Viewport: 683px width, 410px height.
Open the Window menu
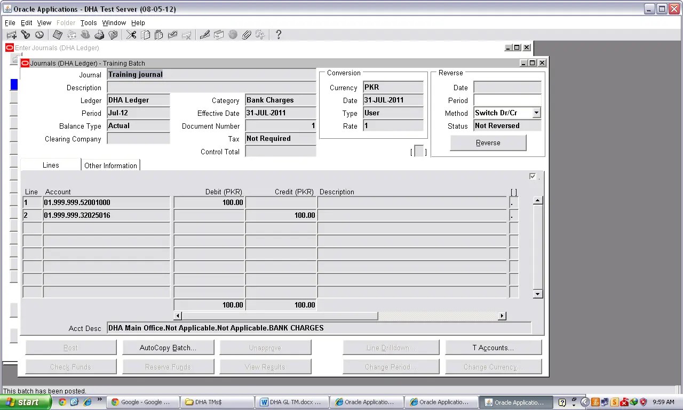click(x=114, y=23)
